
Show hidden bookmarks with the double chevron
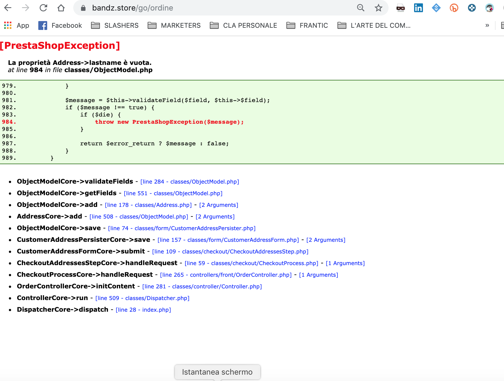coord(487,26)
